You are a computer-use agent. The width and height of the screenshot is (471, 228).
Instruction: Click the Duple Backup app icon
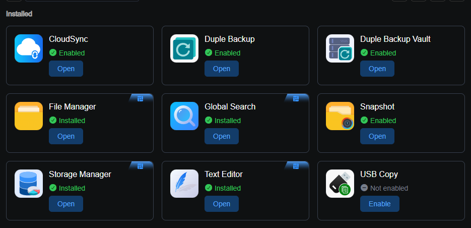tap(184, 48)
